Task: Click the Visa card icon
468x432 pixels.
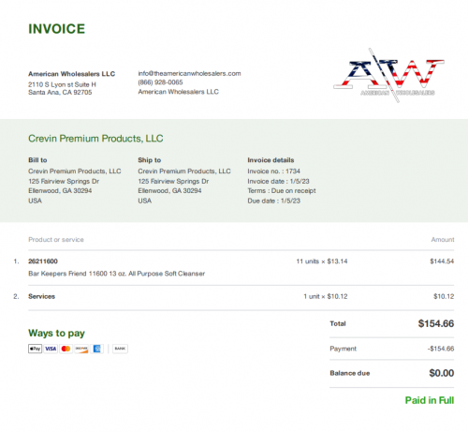Action: pos(51,349)
